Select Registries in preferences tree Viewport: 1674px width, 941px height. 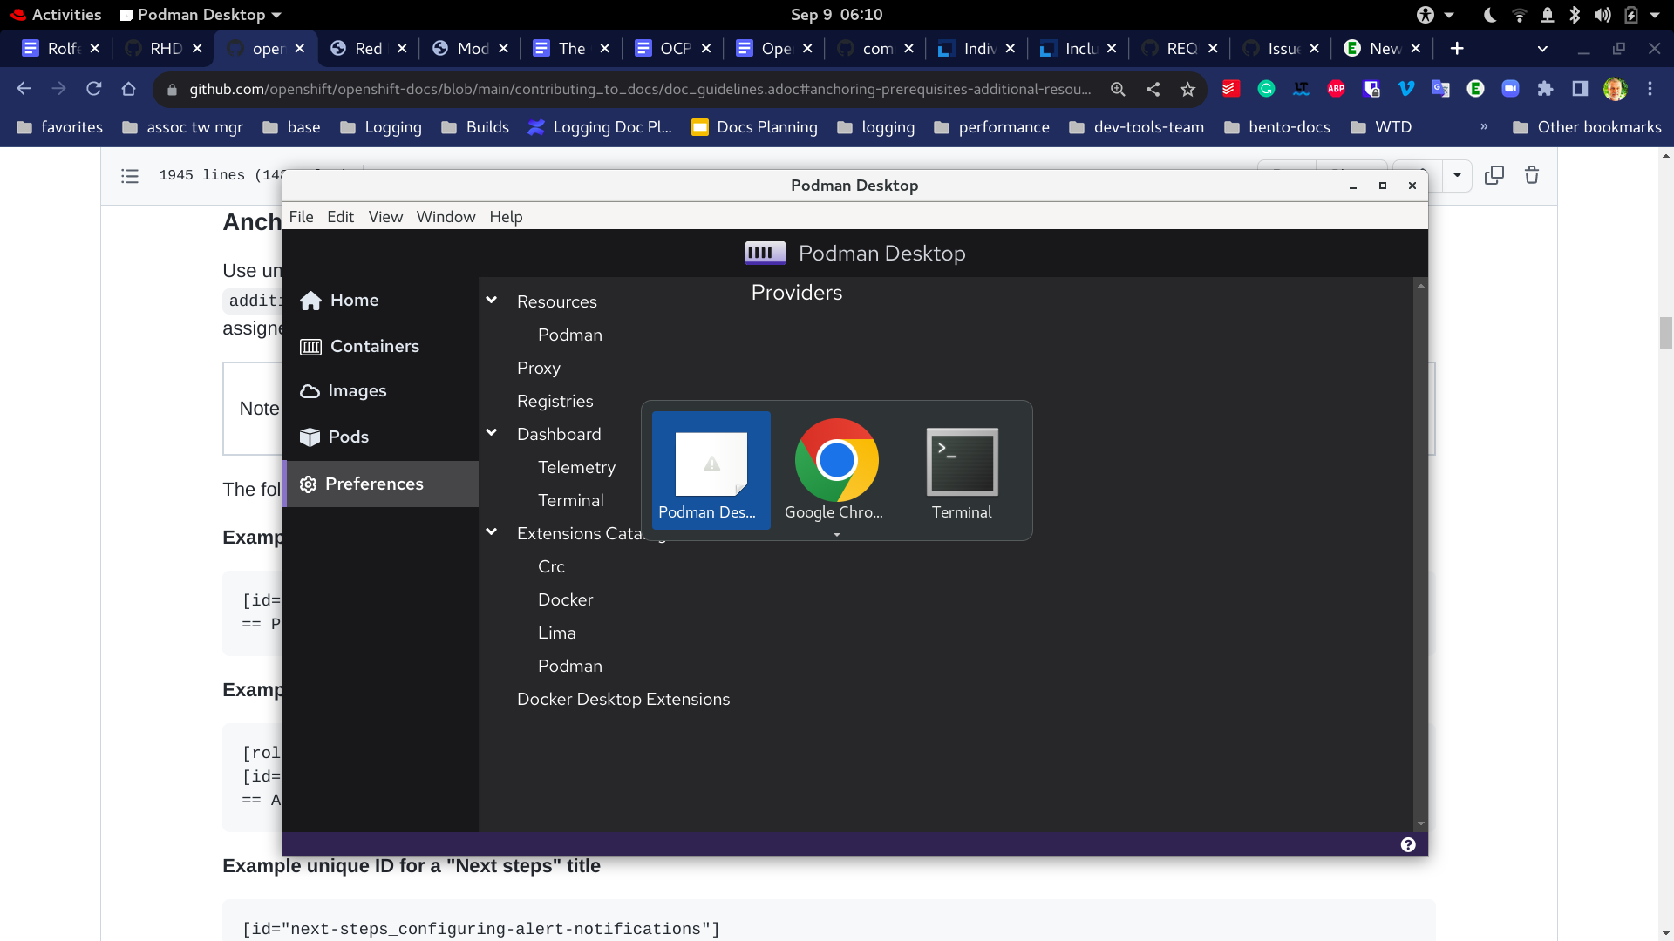coord(555,402)
